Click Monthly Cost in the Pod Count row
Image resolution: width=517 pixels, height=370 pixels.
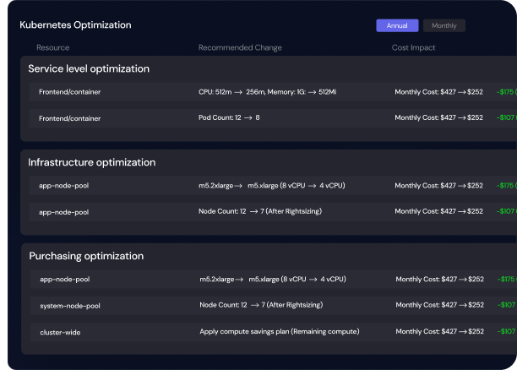[438, 117]
